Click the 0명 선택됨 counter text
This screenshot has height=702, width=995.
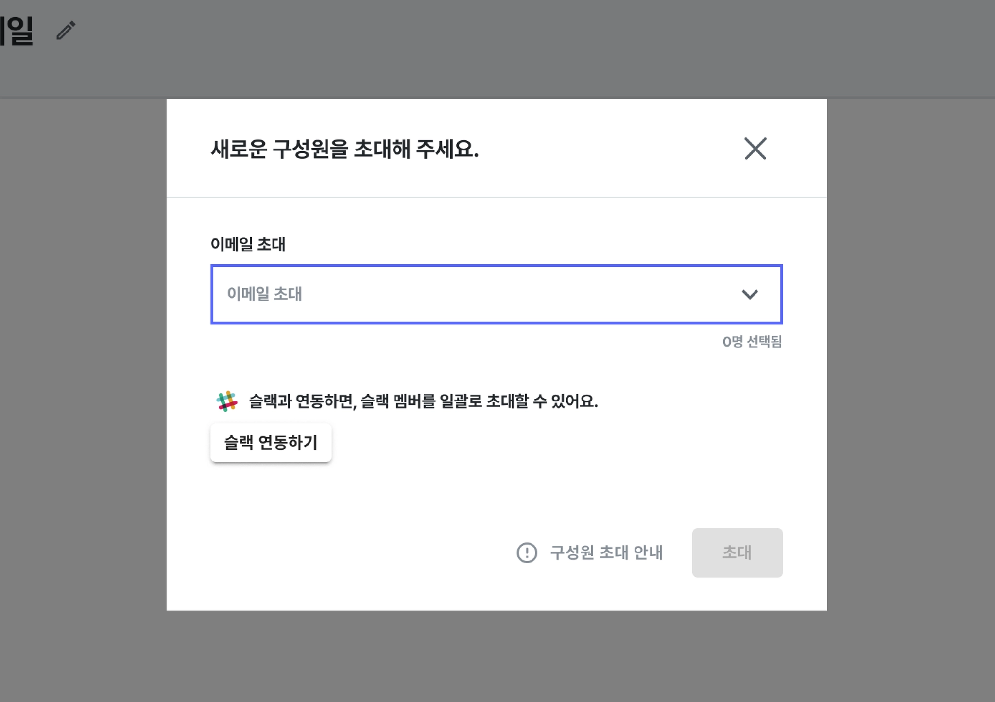[752, 342]
